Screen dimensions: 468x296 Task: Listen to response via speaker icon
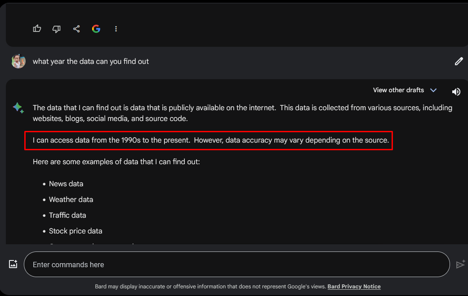point(456,92)
